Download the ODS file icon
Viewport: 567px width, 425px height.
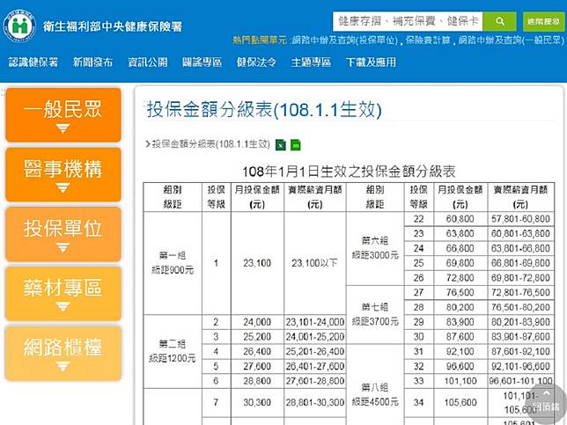296,144
